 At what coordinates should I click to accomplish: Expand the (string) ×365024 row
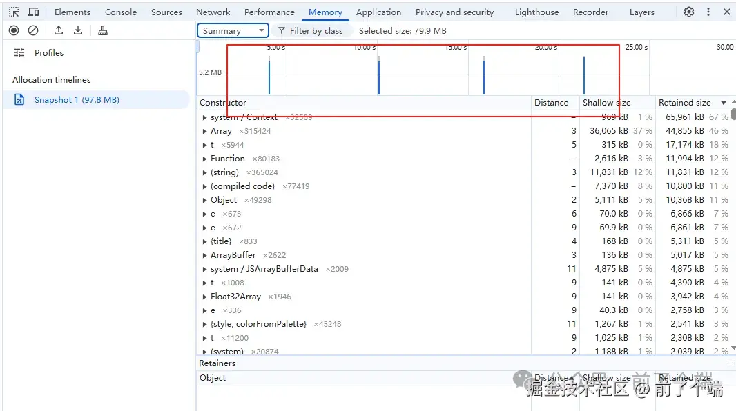click(204, 172)
